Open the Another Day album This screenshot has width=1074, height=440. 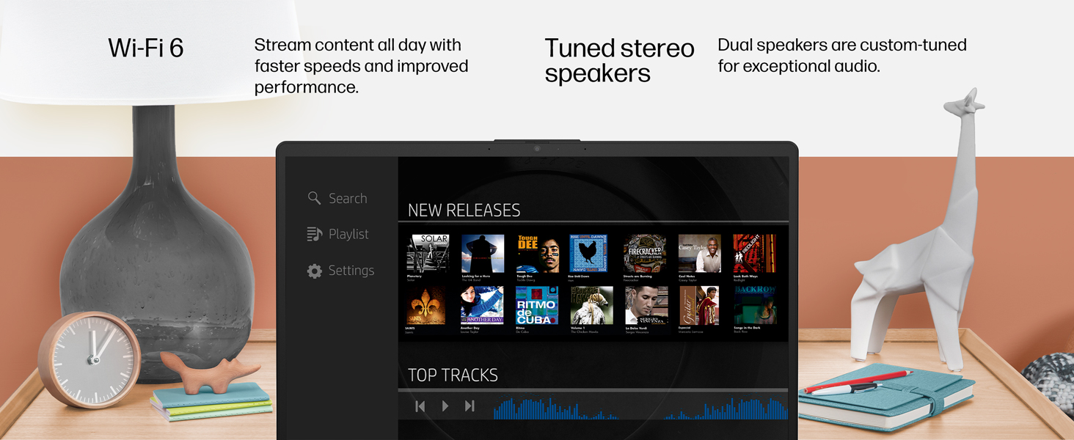(482, 306)
